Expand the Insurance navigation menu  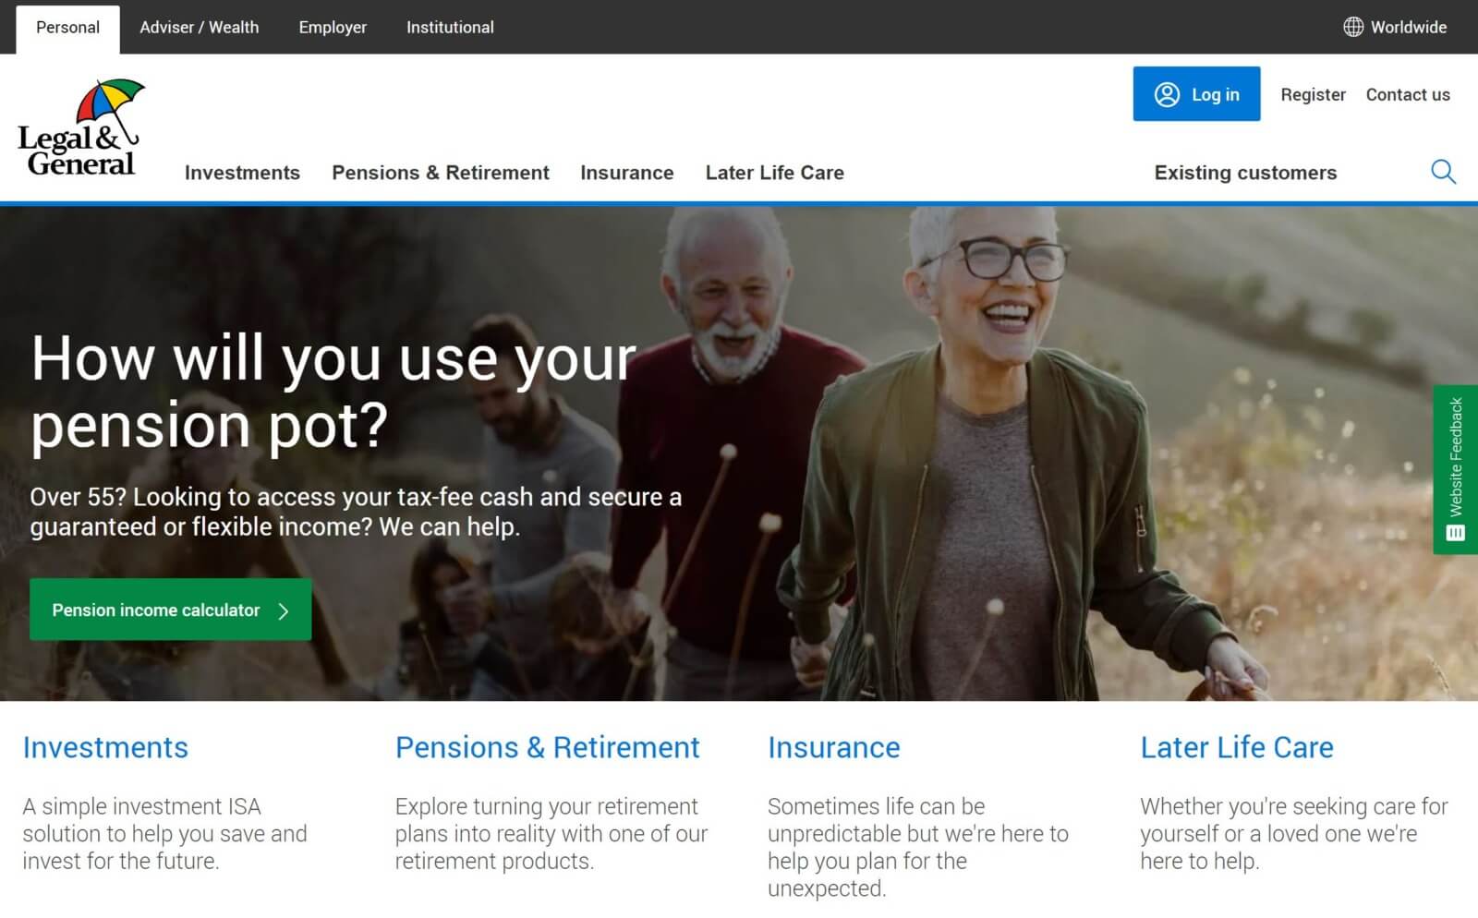(626, 173)
